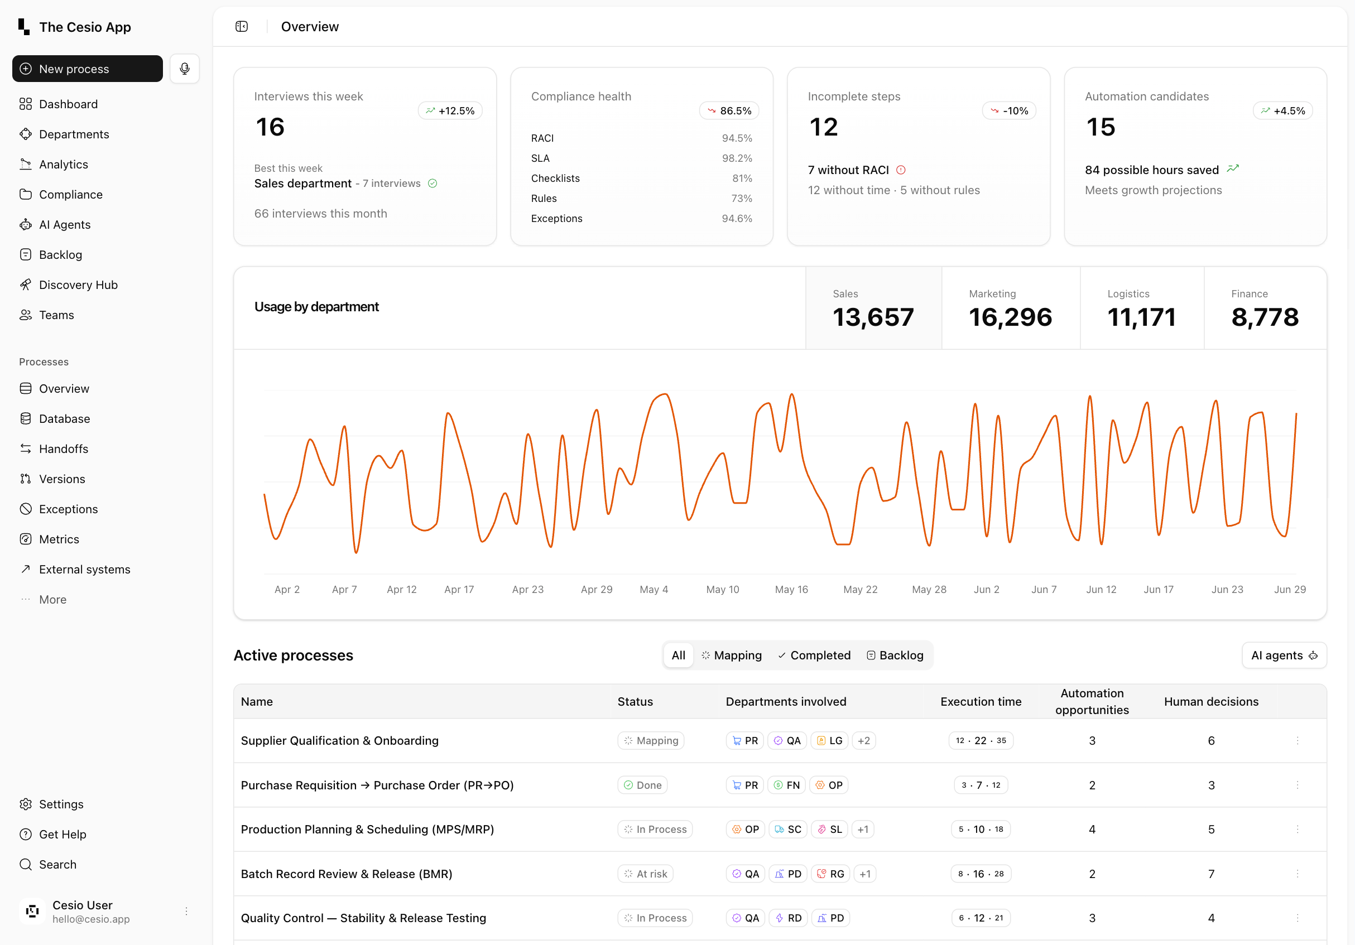Open the account options menu next to Cesio User

point(186,911)
